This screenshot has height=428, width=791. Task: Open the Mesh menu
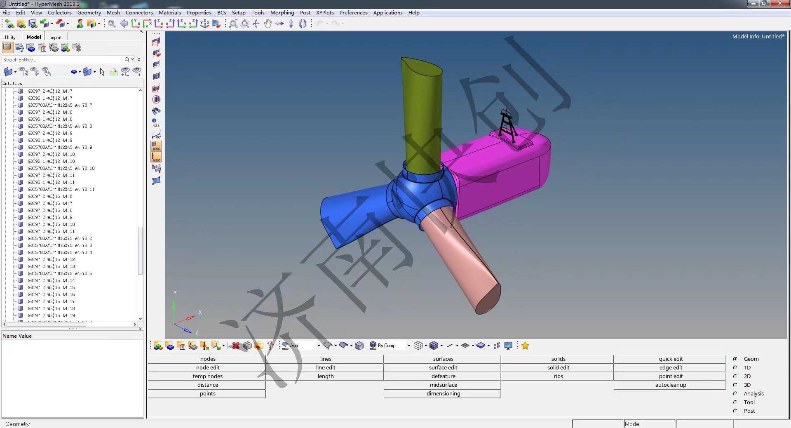[x=113, y=13]
